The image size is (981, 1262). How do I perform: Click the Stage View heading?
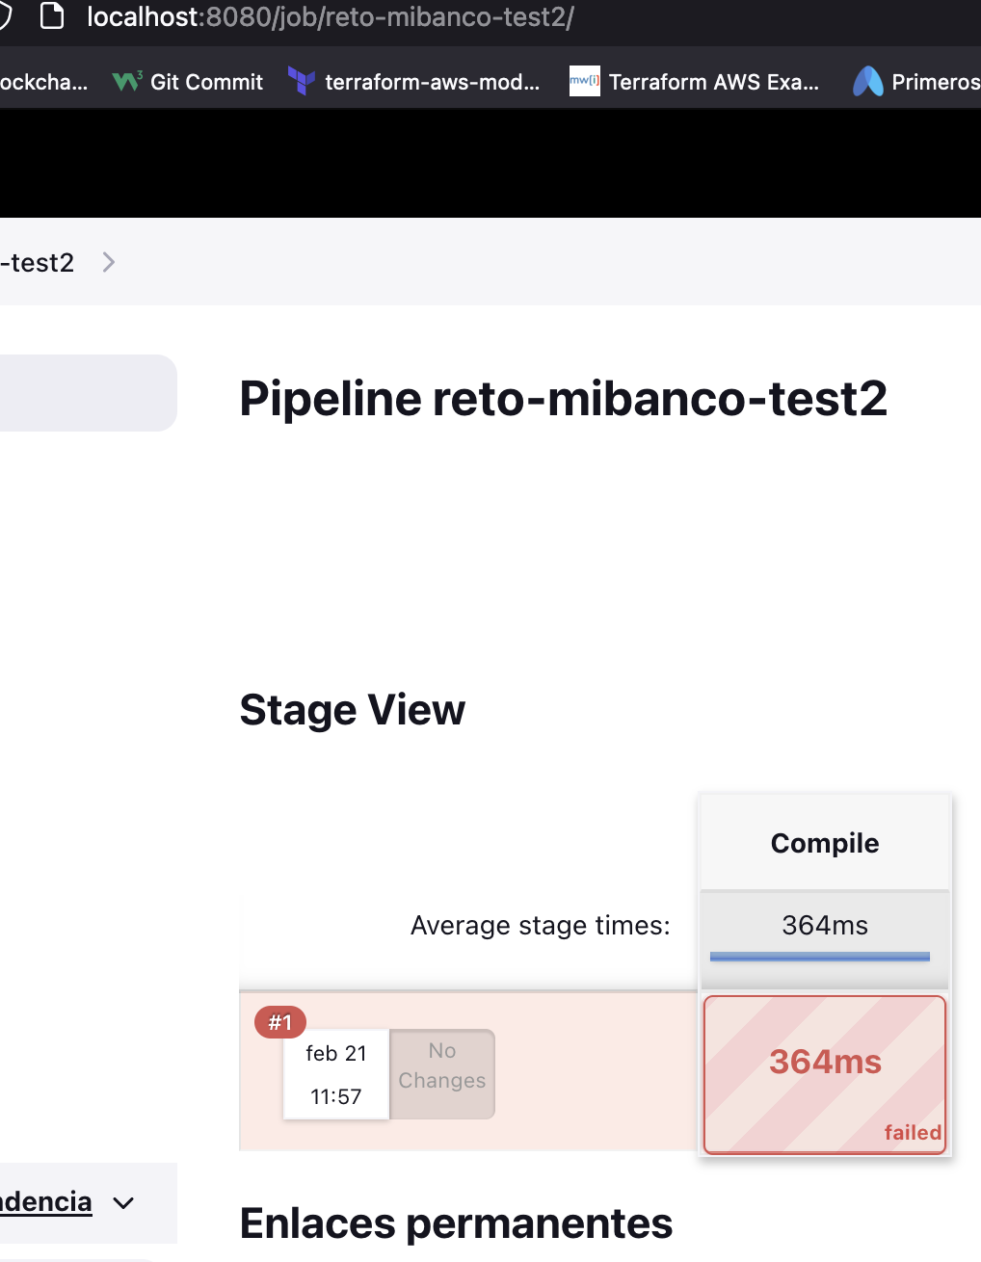(352, 710)
